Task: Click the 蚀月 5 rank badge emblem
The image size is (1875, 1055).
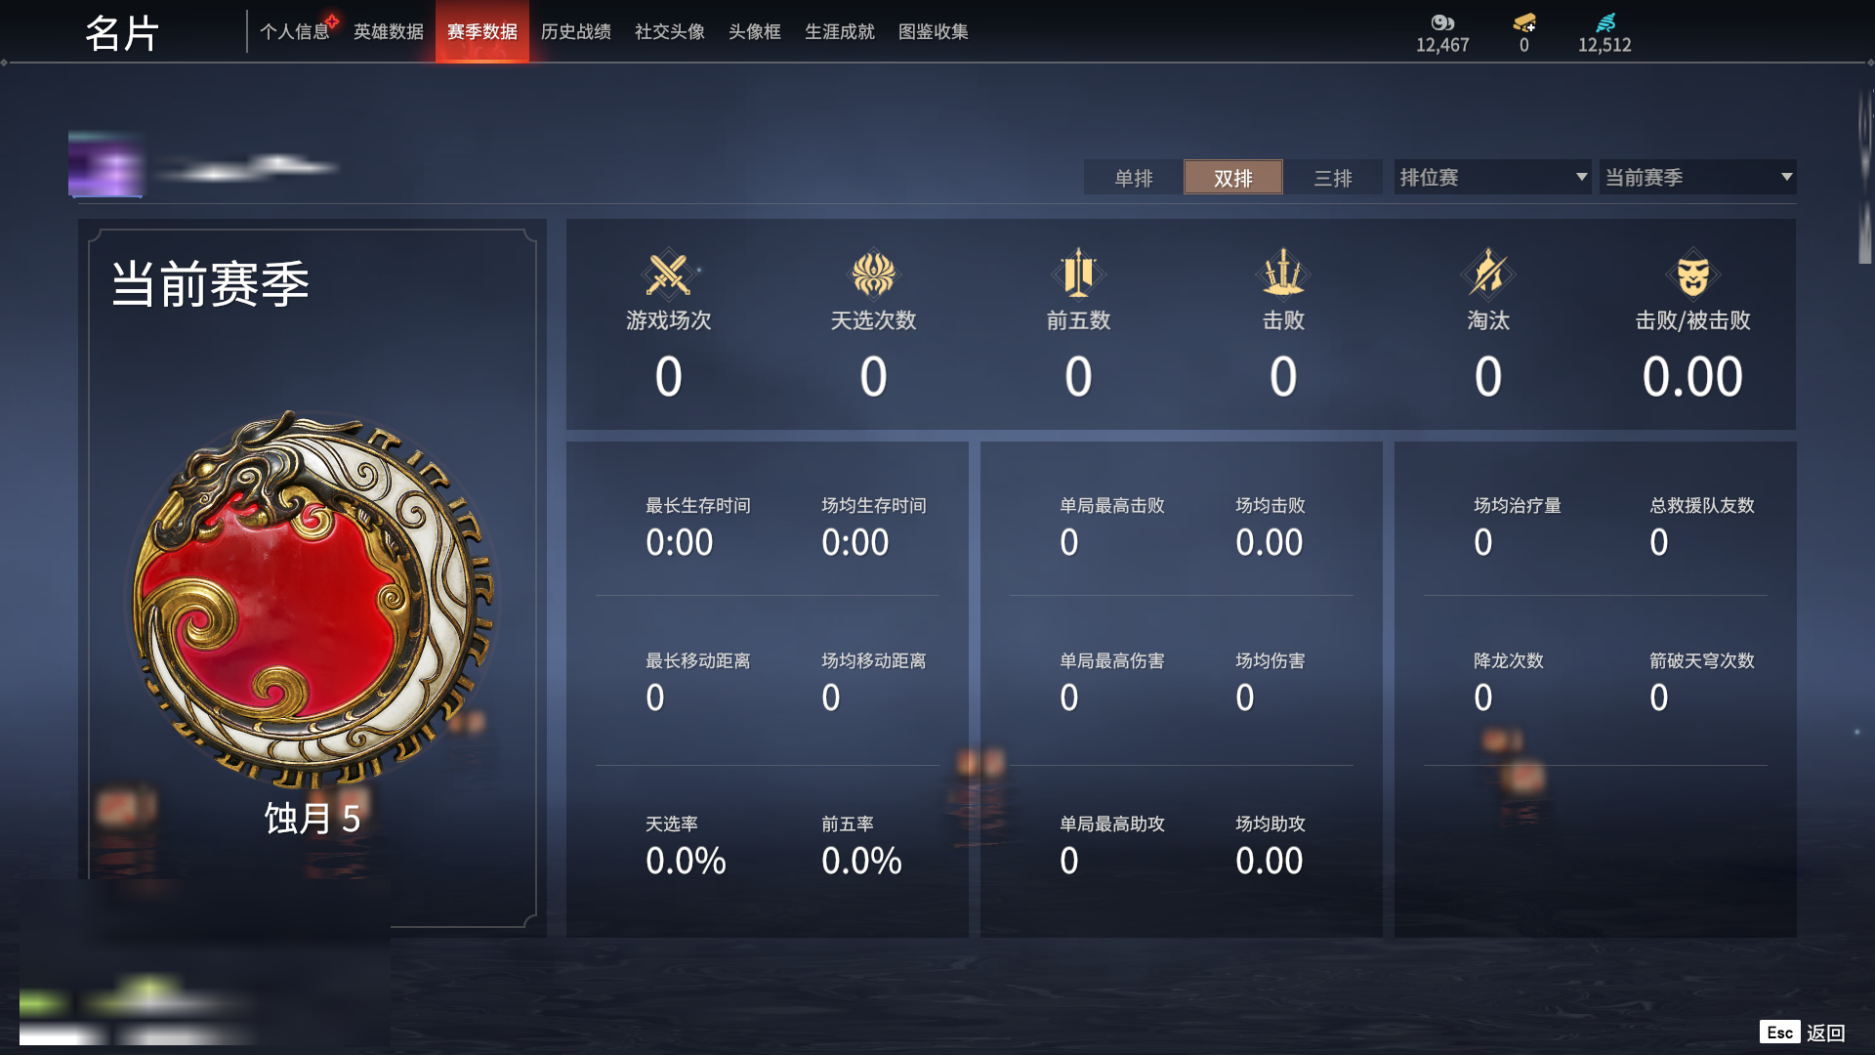Action: pos(312,598)
